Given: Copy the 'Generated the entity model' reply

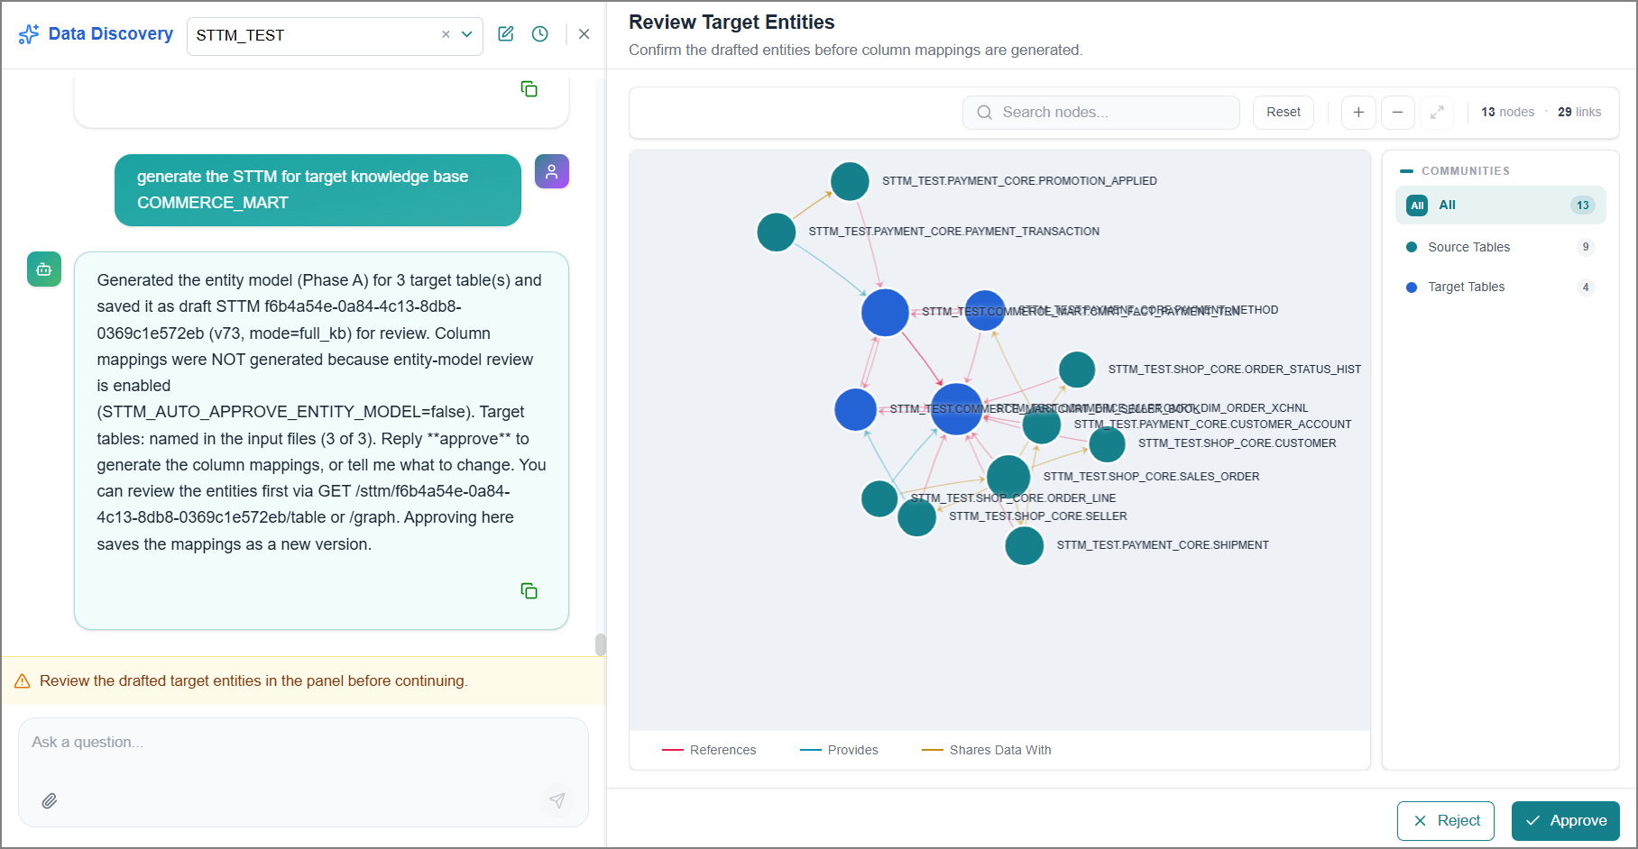Looking at the screenshot, I should coord(529,590).
